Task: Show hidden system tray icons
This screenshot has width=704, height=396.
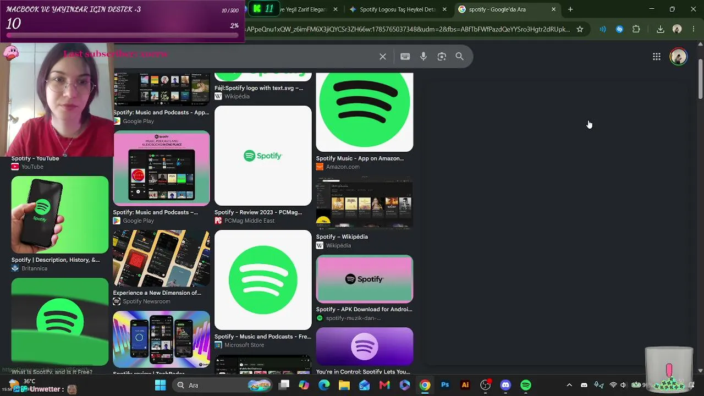Action: [x=569, y=385]
